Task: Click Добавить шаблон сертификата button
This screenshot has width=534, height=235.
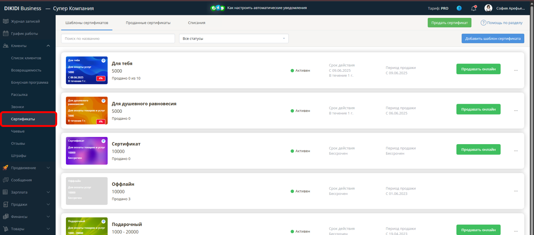Action: click(x=493, y=39)
